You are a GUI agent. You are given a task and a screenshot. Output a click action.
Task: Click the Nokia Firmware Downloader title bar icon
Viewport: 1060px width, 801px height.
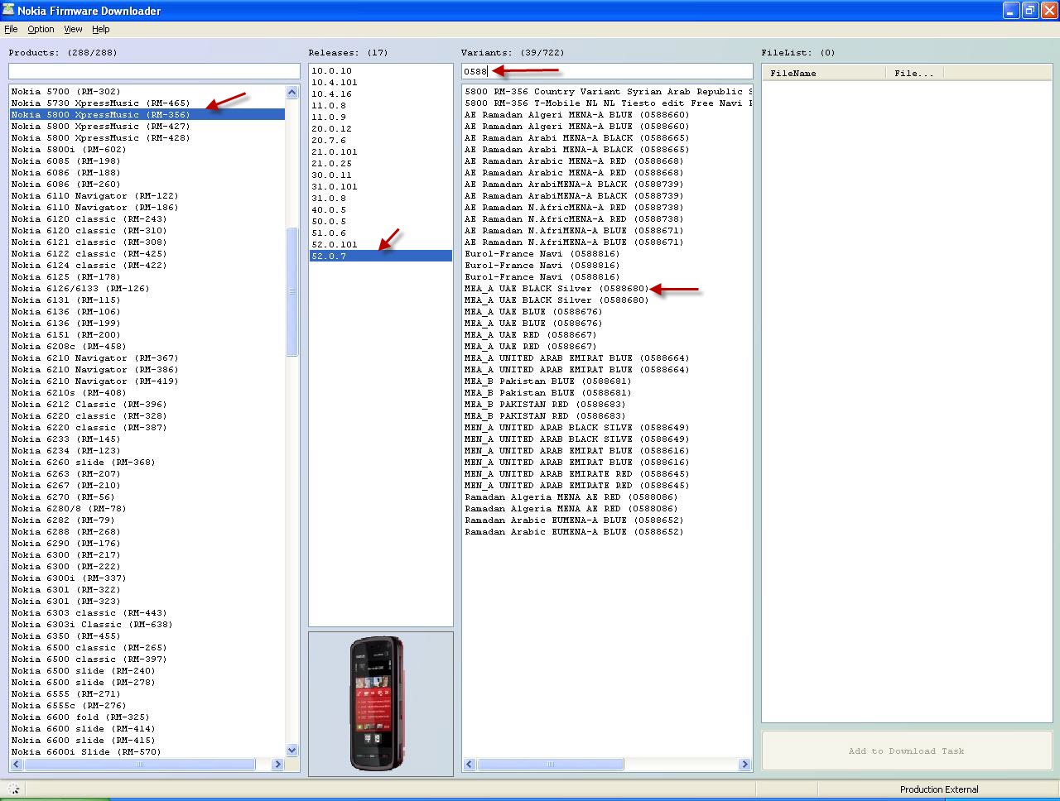pos(8,10)
